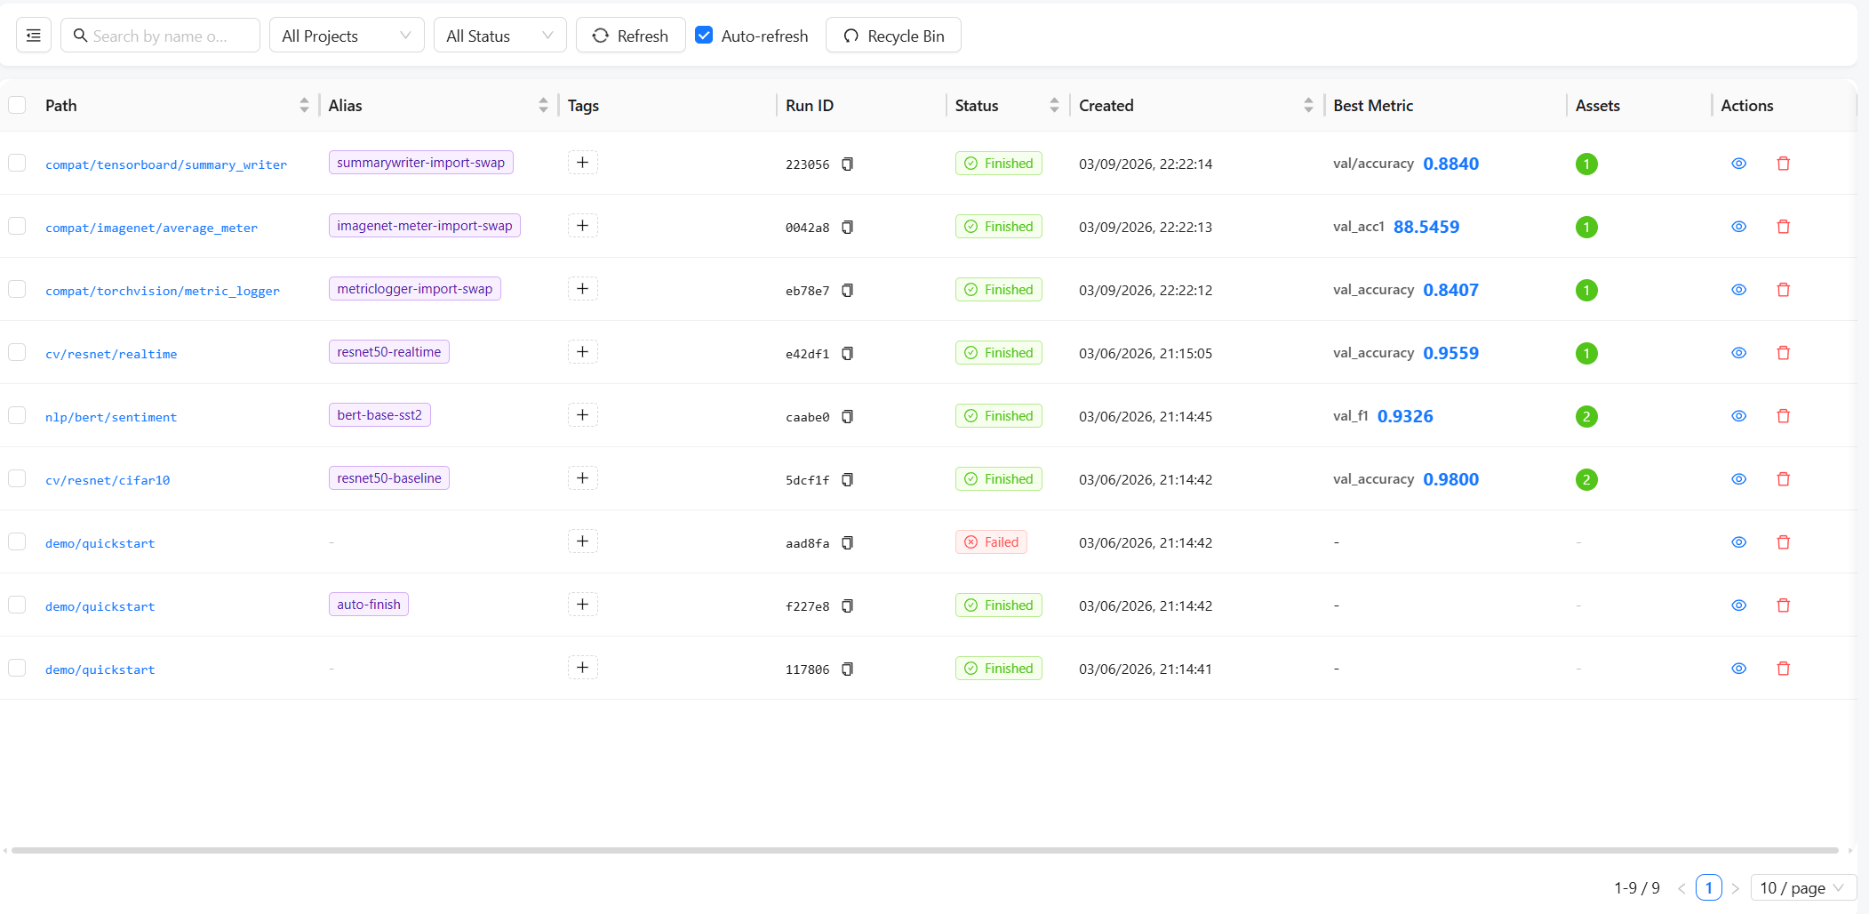The height and width of the screenshot is (914, 1869).
Task: Open the Recycle Bin
Action: click(892, 36)
